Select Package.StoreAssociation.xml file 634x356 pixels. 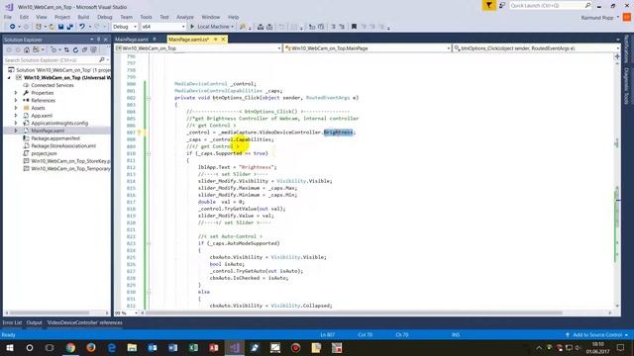coord(63,145)
